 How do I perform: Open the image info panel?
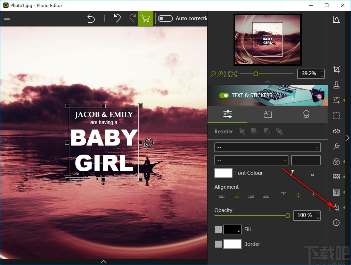click(x=336, y=223)
